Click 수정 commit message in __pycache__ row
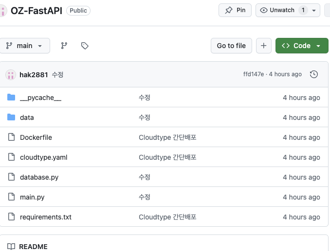The height and width of the screenshot is (251, 330). coord(145,98)
